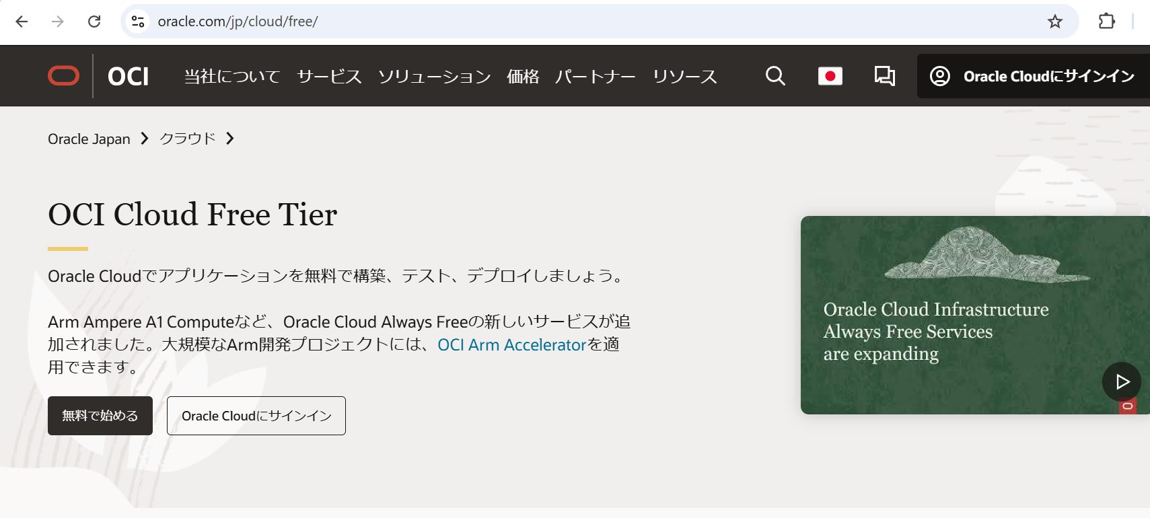Click the account avatar icon in header
Screen dimensions: 1150x518
pos(939,76)
